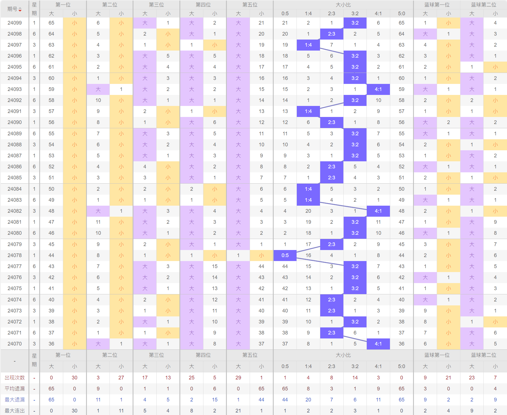The height and width of the screenshot is (415, 507).
Task: Click the 平均遗漏 row label
Action: point(15,389)
